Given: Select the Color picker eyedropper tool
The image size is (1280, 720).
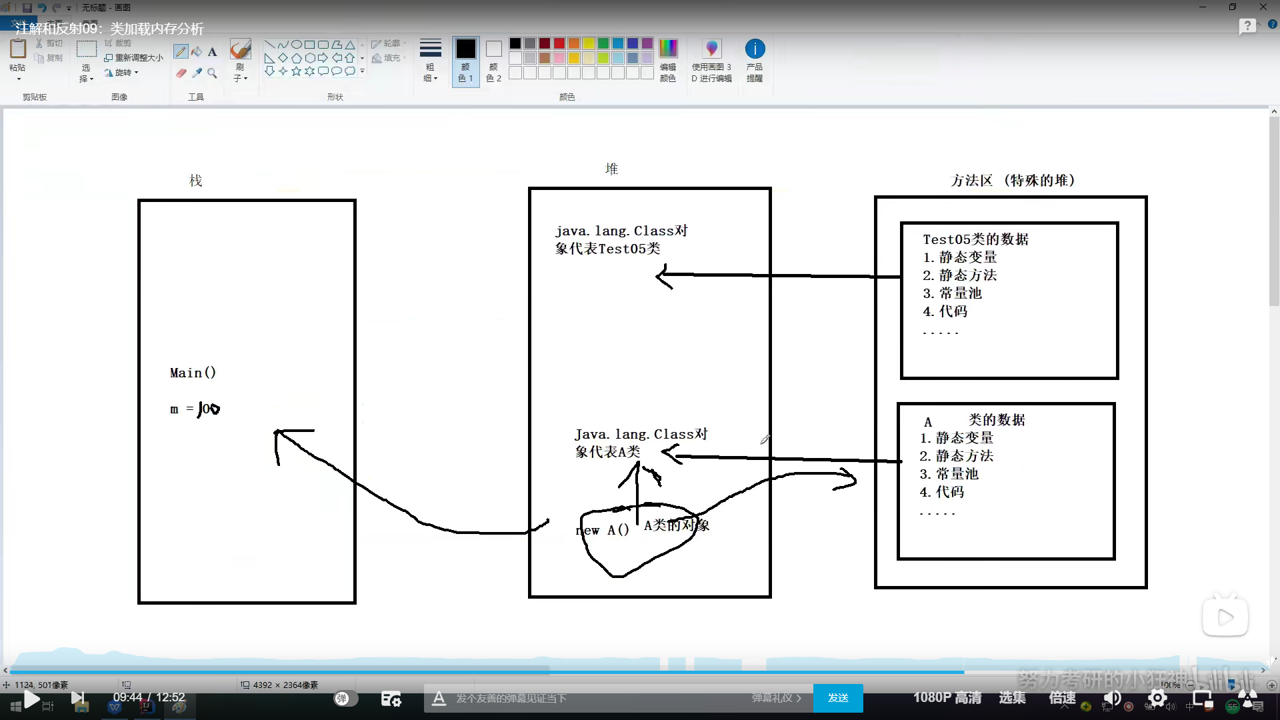Looking at the screenshot, I should point(197,73).
